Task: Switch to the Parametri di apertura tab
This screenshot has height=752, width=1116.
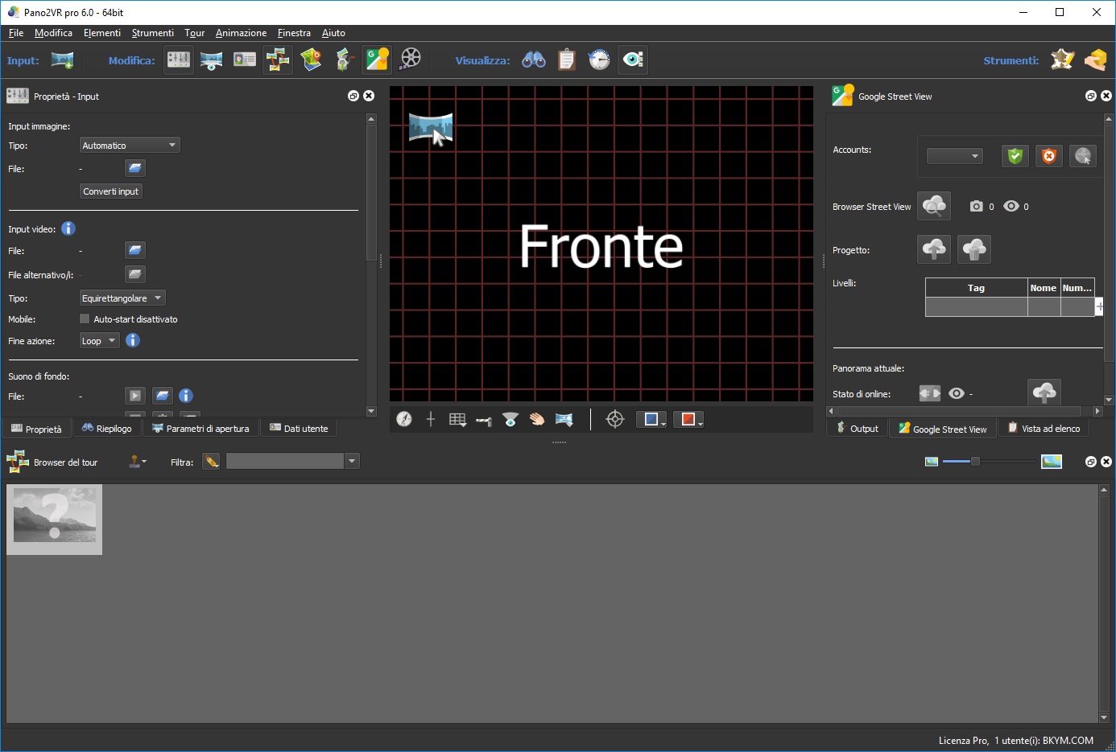Action: (x=201, y=429)
